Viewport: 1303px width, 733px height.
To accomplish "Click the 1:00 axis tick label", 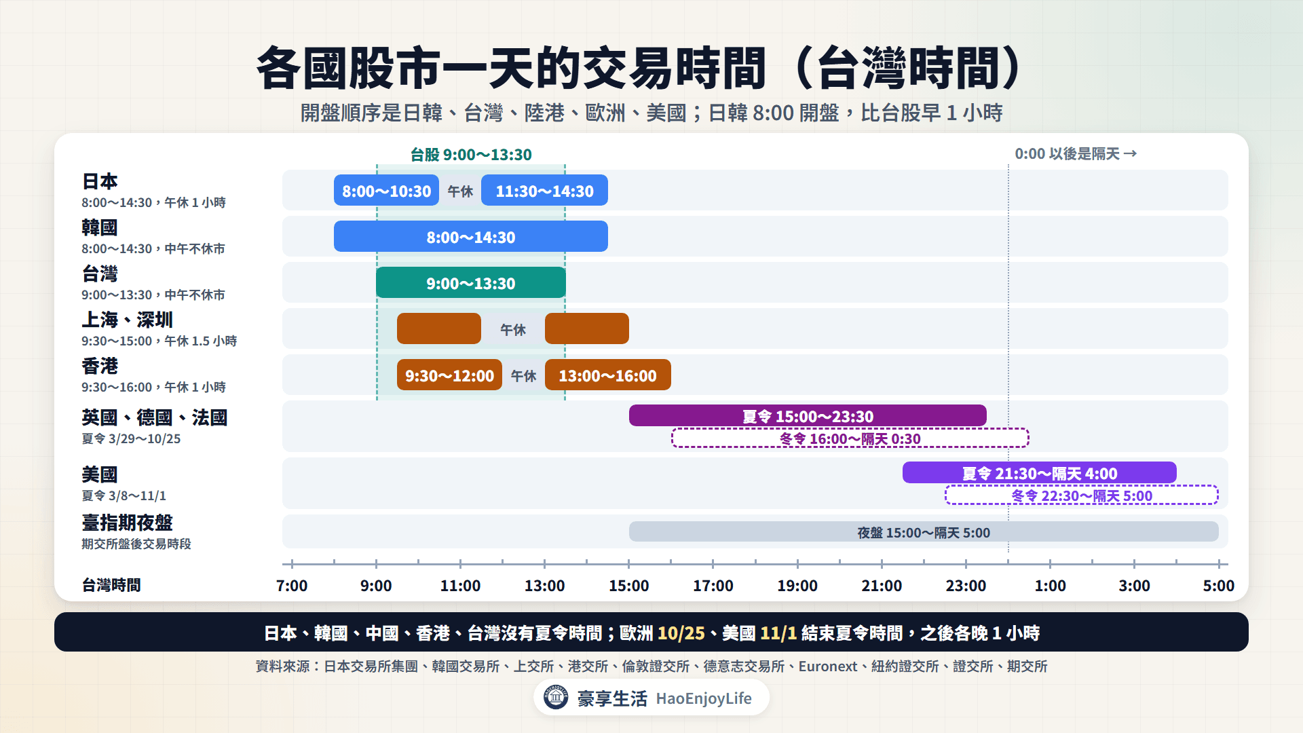I will (x=1050, y=586).
